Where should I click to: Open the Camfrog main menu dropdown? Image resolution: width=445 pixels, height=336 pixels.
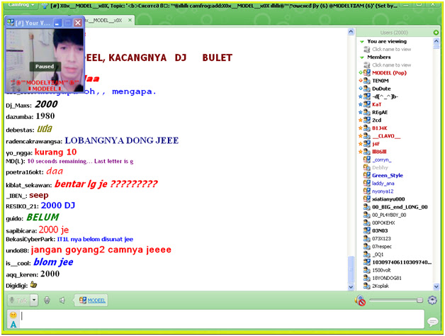(x=21, y=5)
